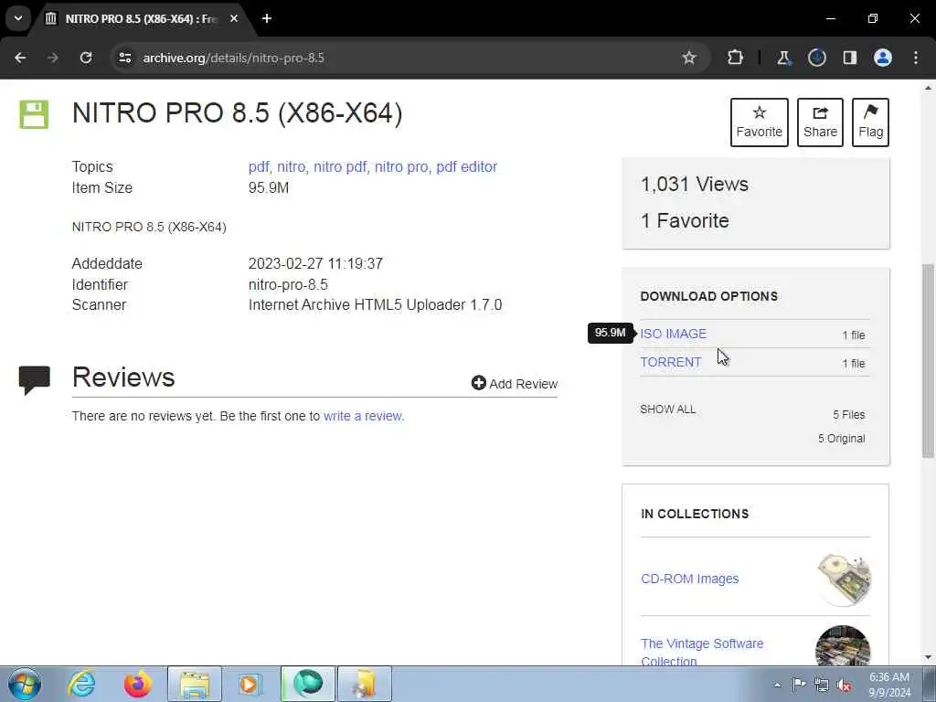Click the muted volume tray icon
This screenshot has width=936, height=702.
(x=844, y=685)
